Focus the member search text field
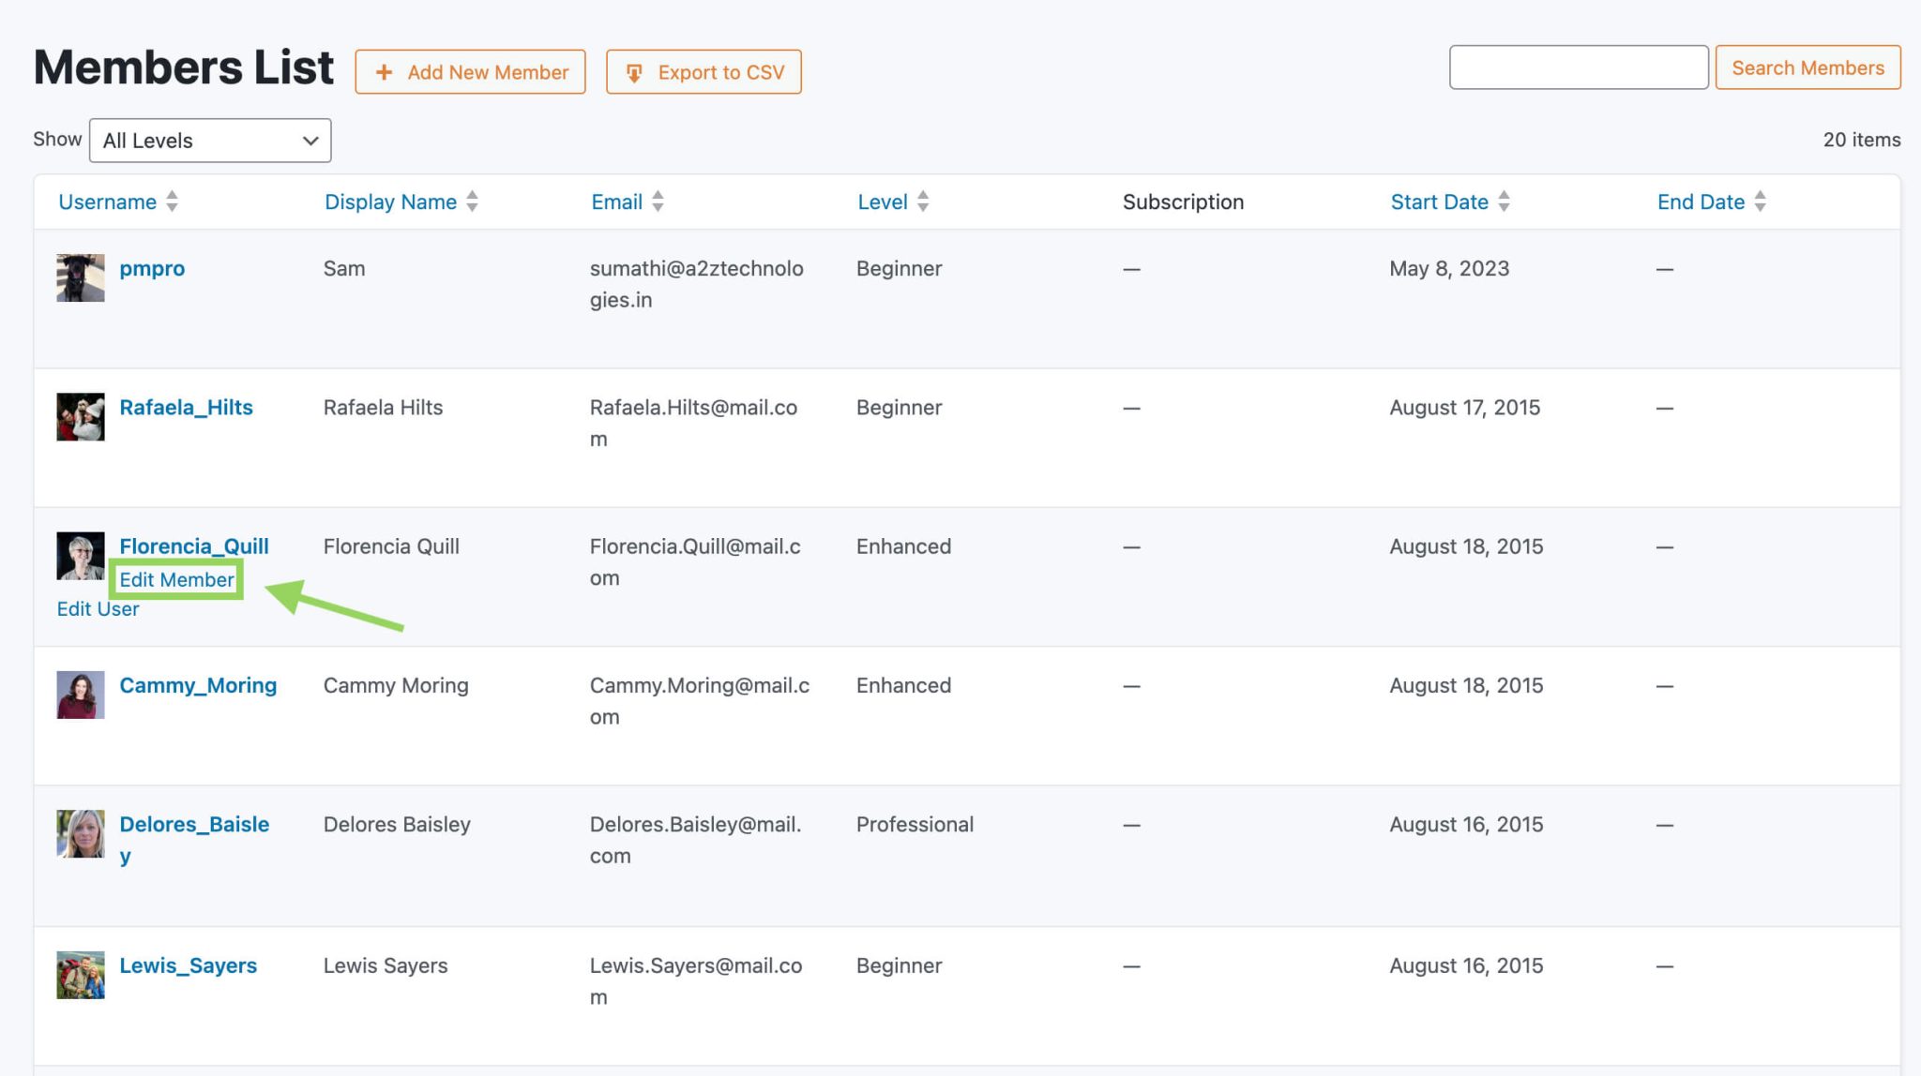 pos(1578,67)
